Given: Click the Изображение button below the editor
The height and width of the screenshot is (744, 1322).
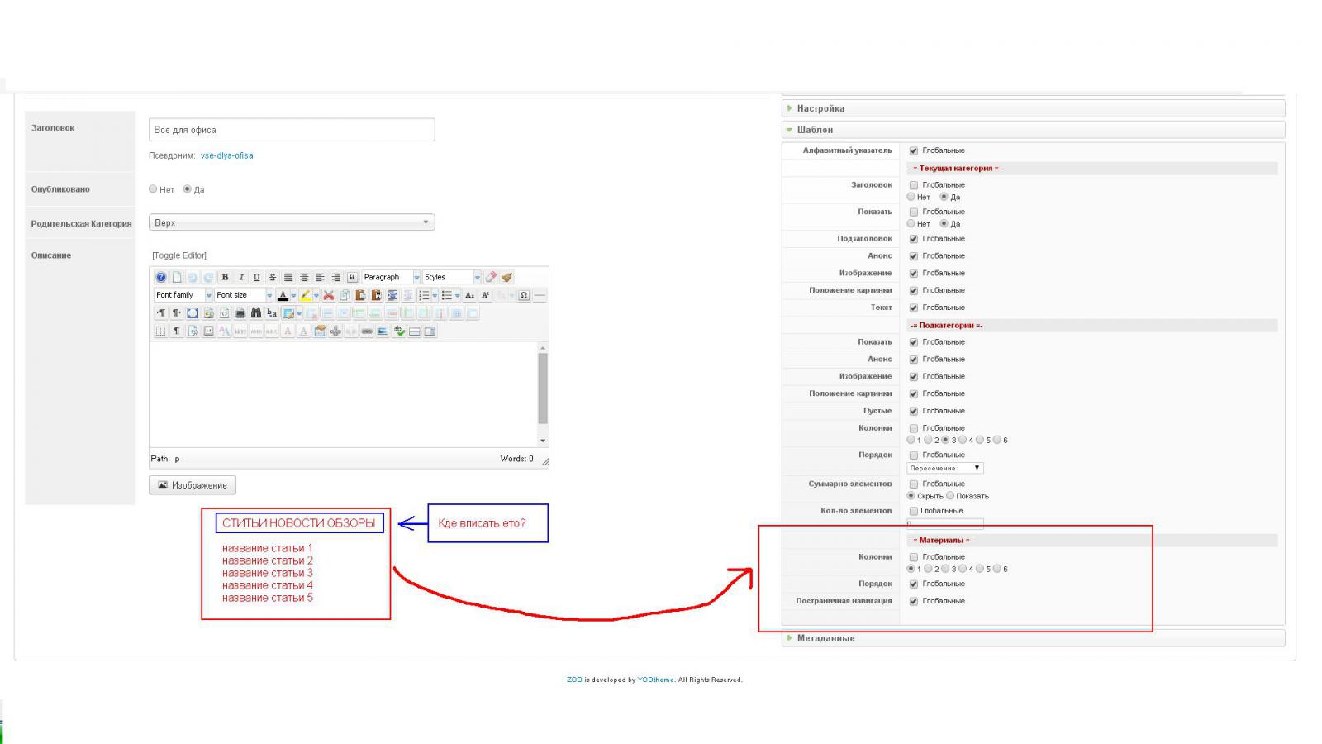Looking at the screenshot, I should click(193, 485).
